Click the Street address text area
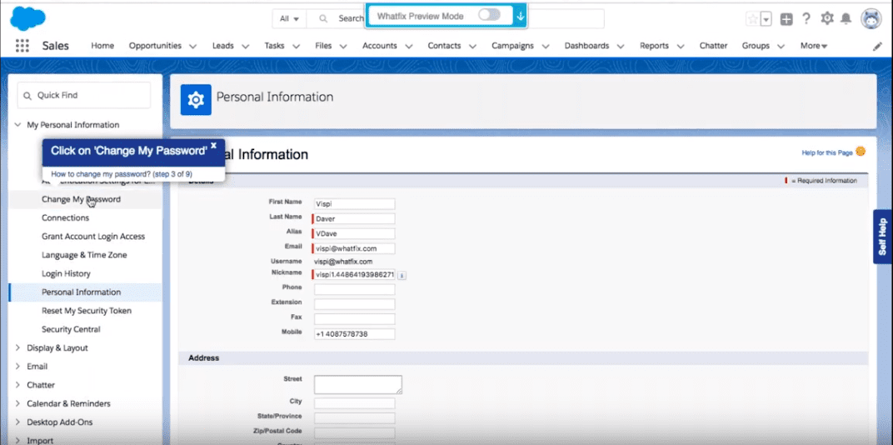The width and height of the screenshot is (893, 445). click(x=357, y=384)
